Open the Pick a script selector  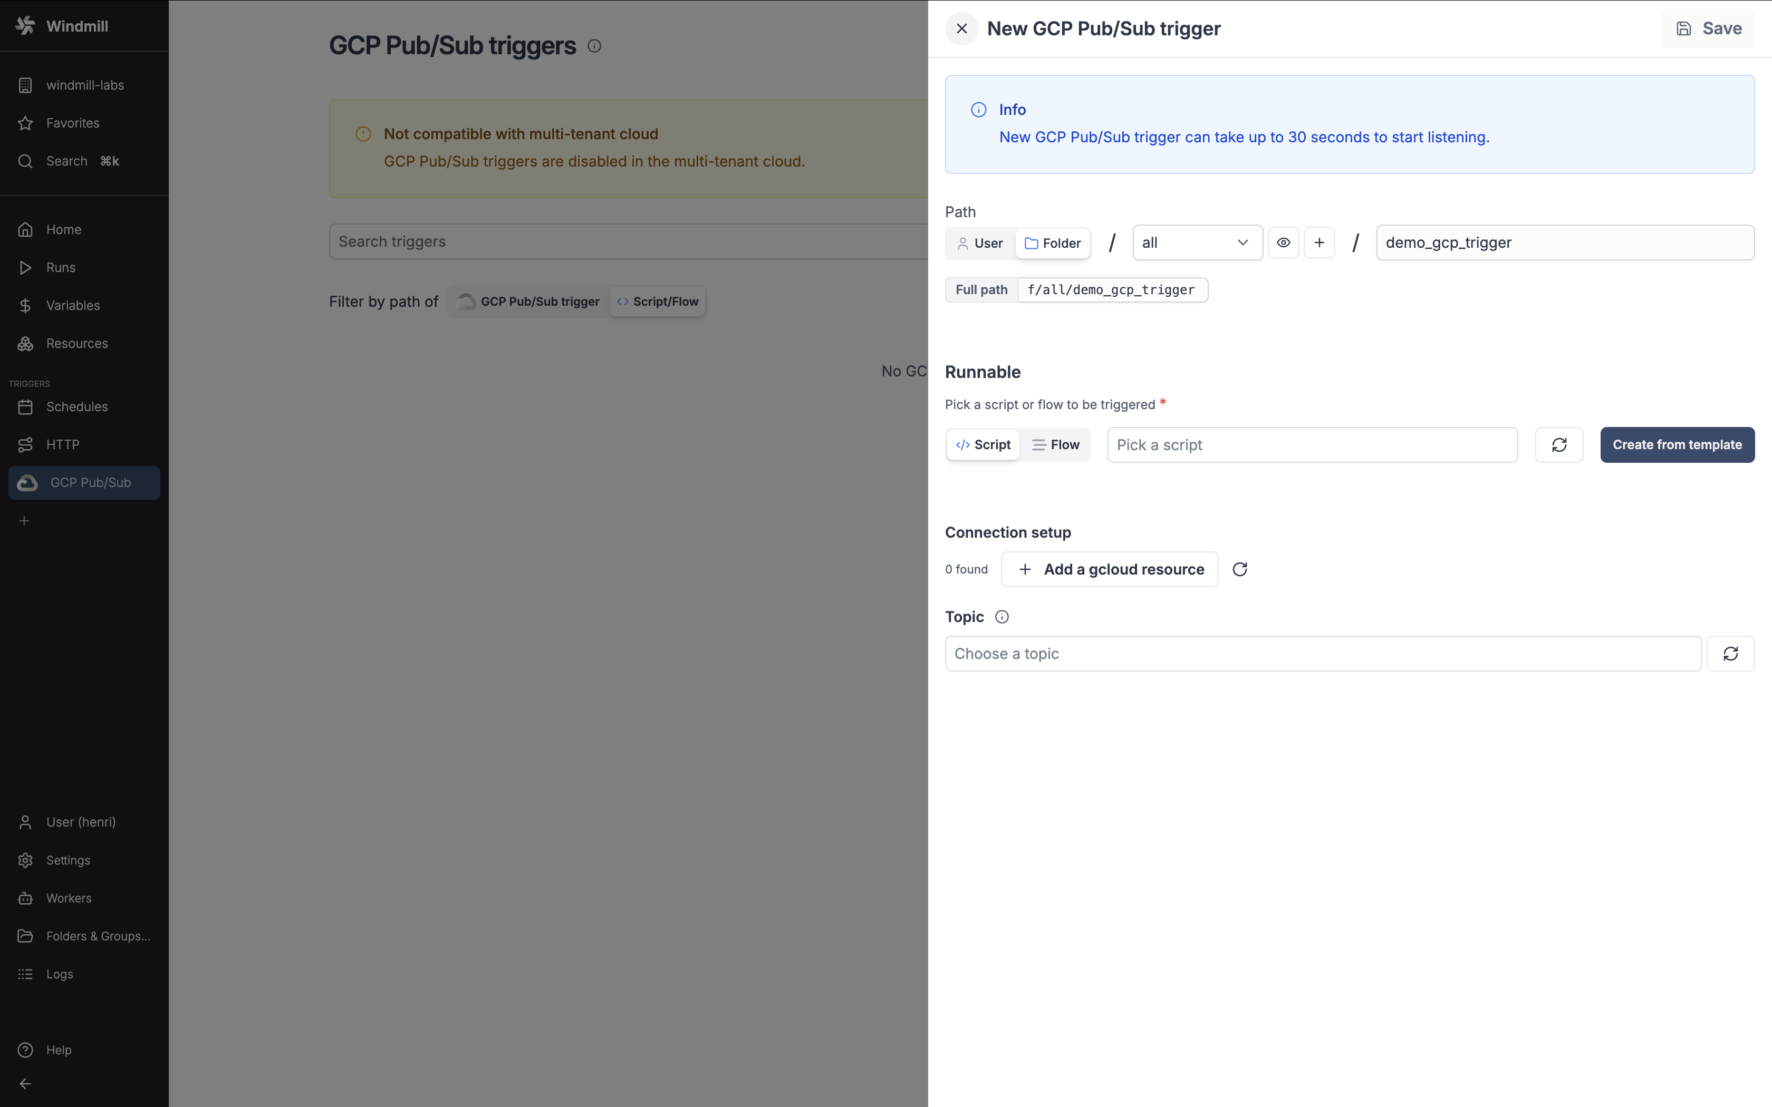pyautogui.click(x=1312, y=444)
